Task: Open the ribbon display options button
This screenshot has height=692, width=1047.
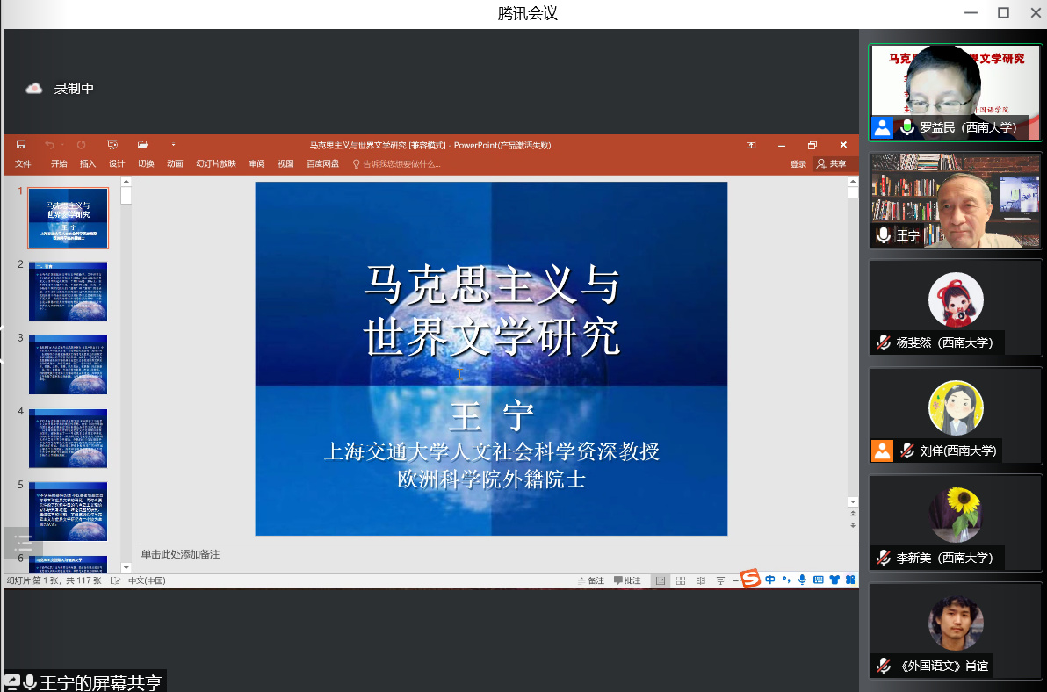Action: (751, 145)
